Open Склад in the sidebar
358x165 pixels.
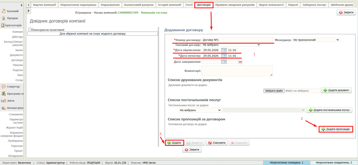[x=19, y=80]
